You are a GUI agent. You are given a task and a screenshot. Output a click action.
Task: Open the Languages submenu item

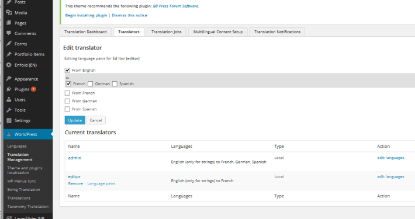coord(17,146)
